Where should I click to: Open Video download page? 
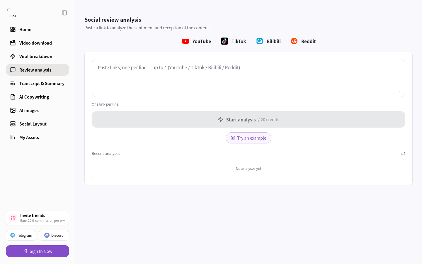38,43
